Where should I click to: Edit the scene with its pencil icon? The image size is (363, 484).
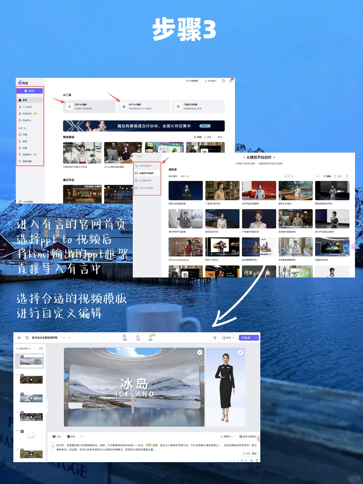[x=200, y=352]
